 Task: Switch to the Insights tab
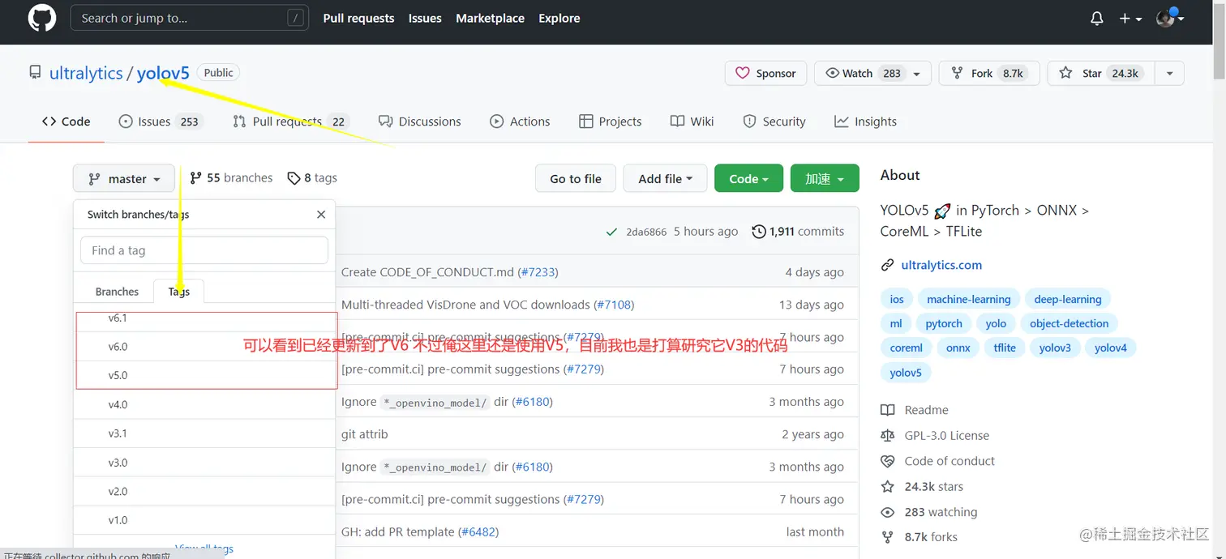tap(865, 122)
